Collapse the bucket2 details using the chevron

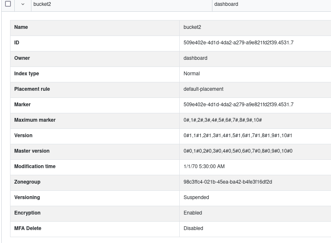click(23, 4)
